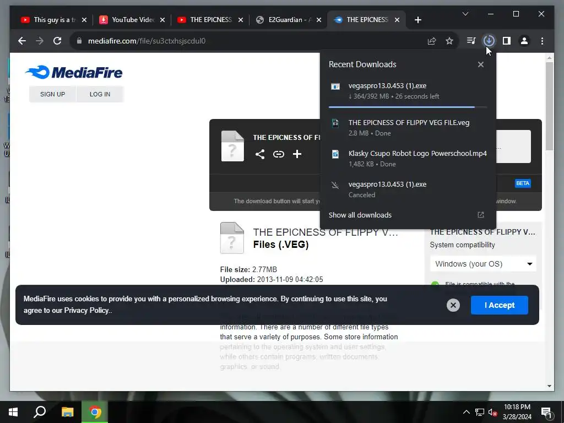Click the lock icon in address bar
The image size is (564, 423).
[79, 41]
